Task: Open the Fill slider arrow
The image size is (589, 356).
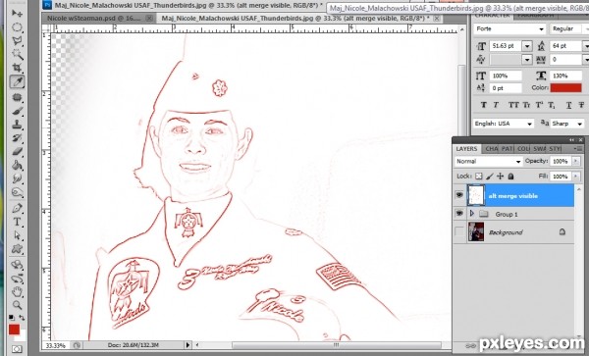Action: tap(575, 176)
